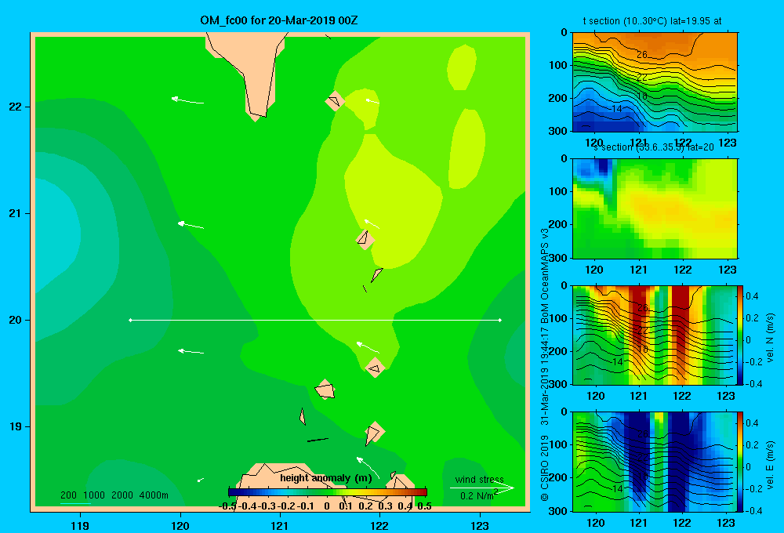Click the 'vel. E (m/s)' axis label

click(x=770, y=465)
